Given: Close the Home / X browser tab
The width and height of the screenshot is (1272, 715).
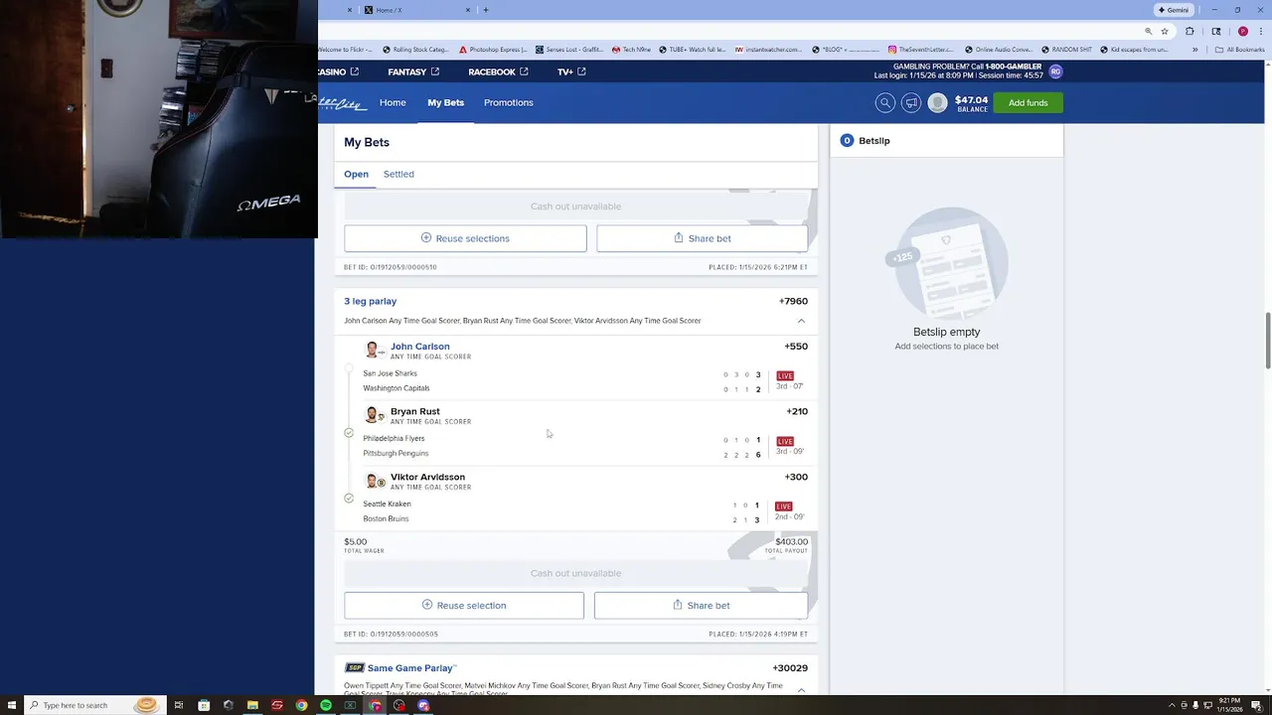Looking at the screenshot, I should [468, 10].
